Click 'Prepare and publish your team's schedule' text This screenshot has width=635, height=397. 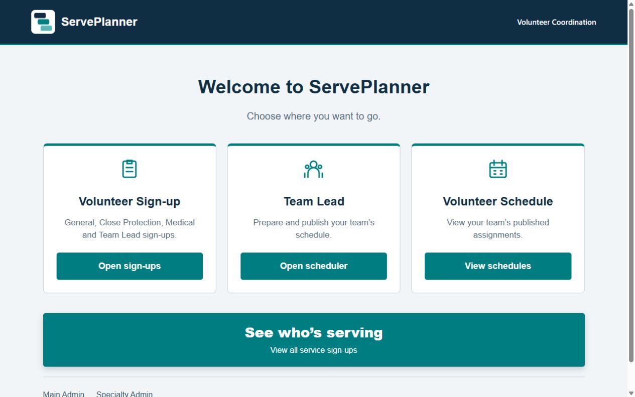point(314,228)
